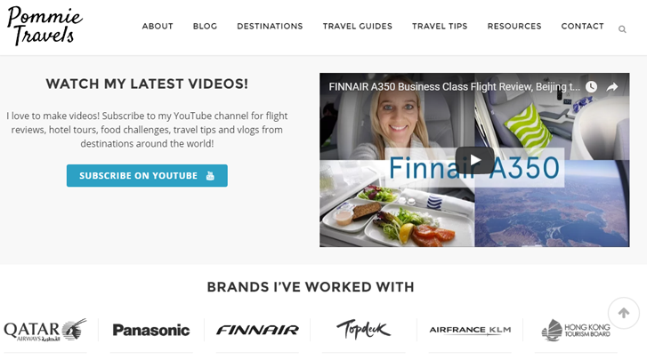Viewport: 647px width, 360px height.
Task: Go to the Blog menu item
Action: [205, 27]
